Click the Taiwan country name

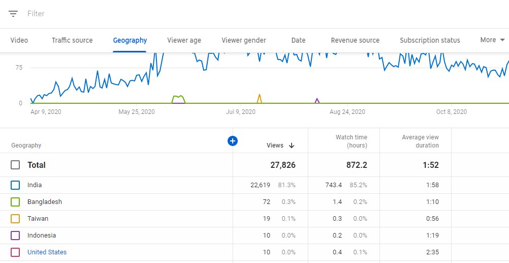coord(38,218)
